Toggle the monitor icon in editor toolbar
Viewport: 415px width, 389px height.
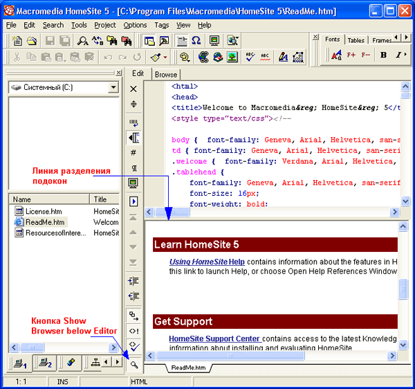[x=133, y=183]
